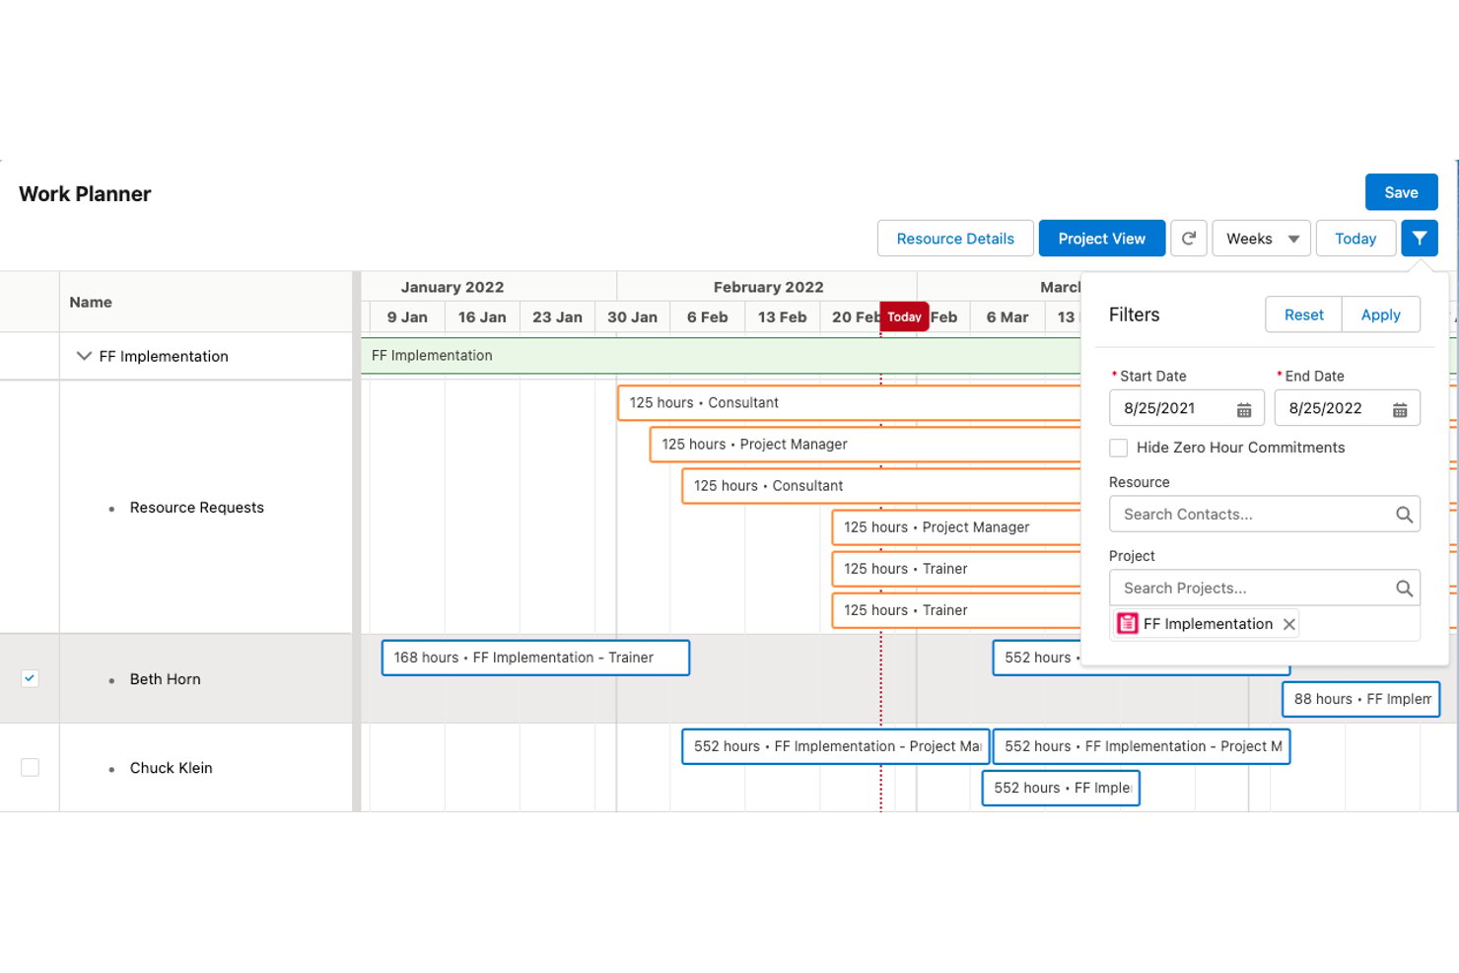The height and width of the screenshot is (973, 1459).
Task: Select Beth Horn's 168 hours Trainer assignment
Action: (535, 658)
